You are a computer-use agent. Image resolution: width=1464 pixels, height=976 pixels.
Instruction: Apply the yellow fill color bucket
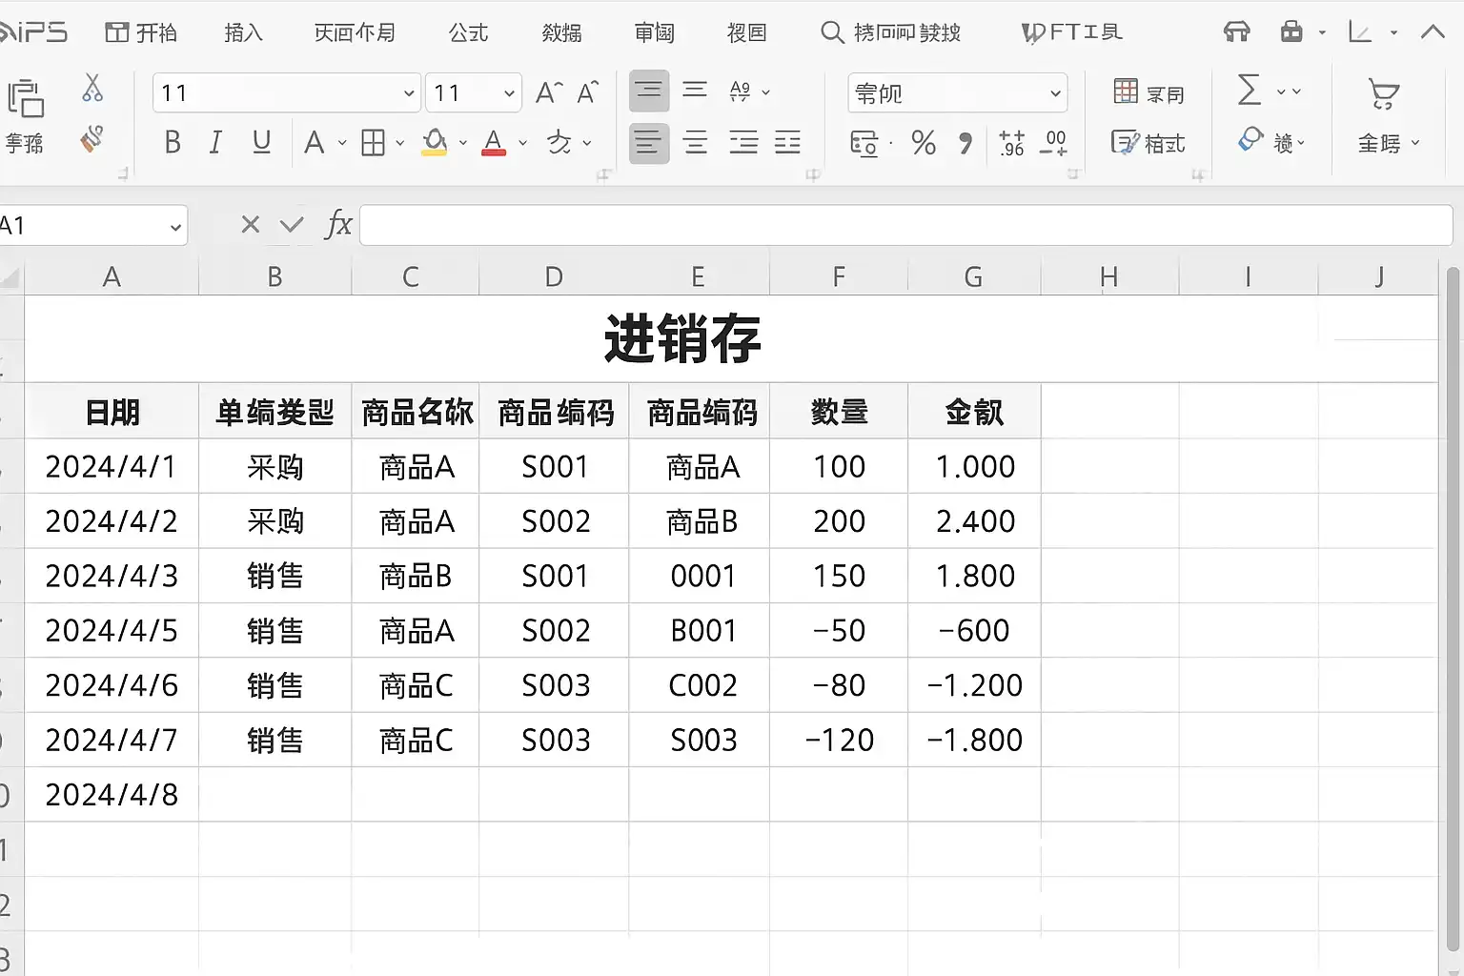[x=434, y=143]
